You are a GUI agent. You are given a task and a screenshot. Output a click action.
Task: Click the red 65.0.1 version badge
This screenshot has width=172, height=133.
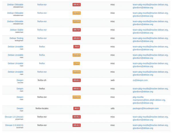click(x=77, y=80)
